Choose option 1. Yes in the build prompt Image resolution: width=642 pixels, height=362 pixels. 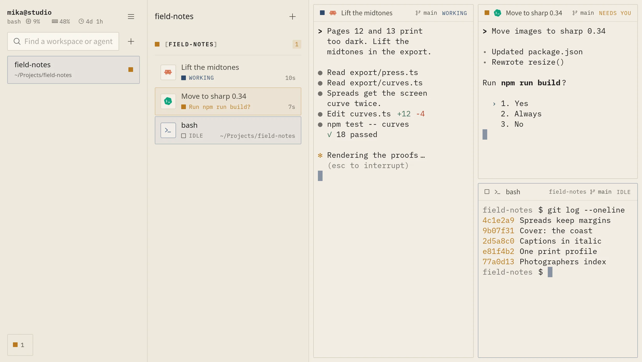coord(514,103)
